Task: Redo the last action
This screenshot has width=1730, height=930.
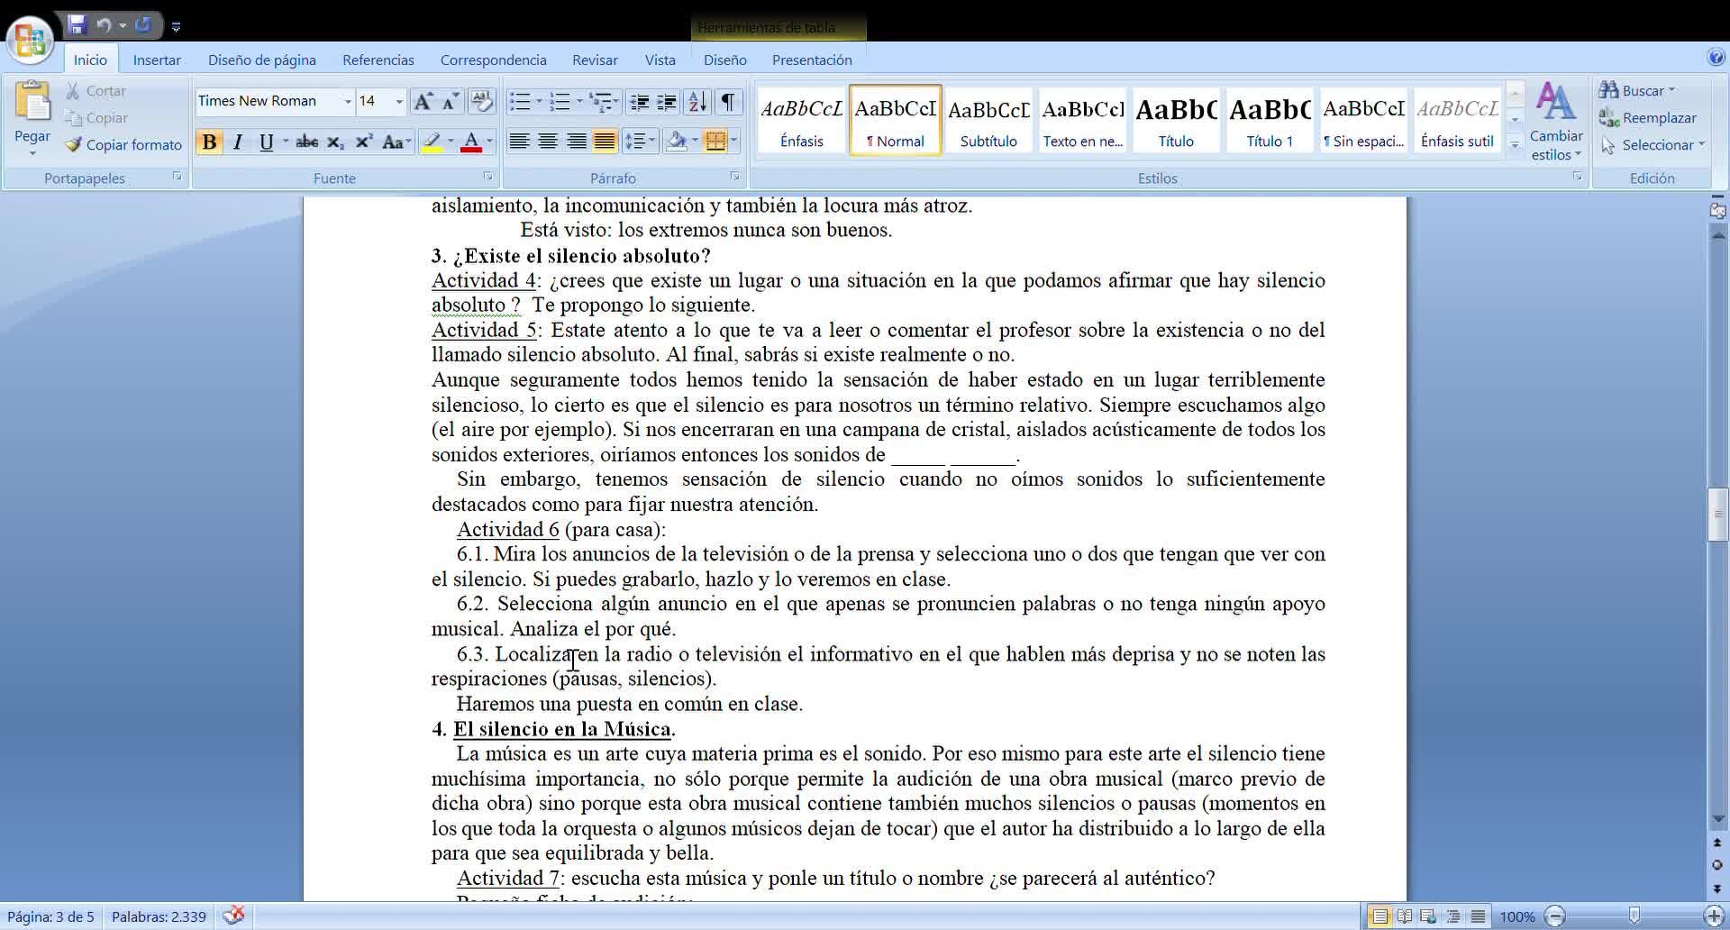Action: click(x=142, y=25)
